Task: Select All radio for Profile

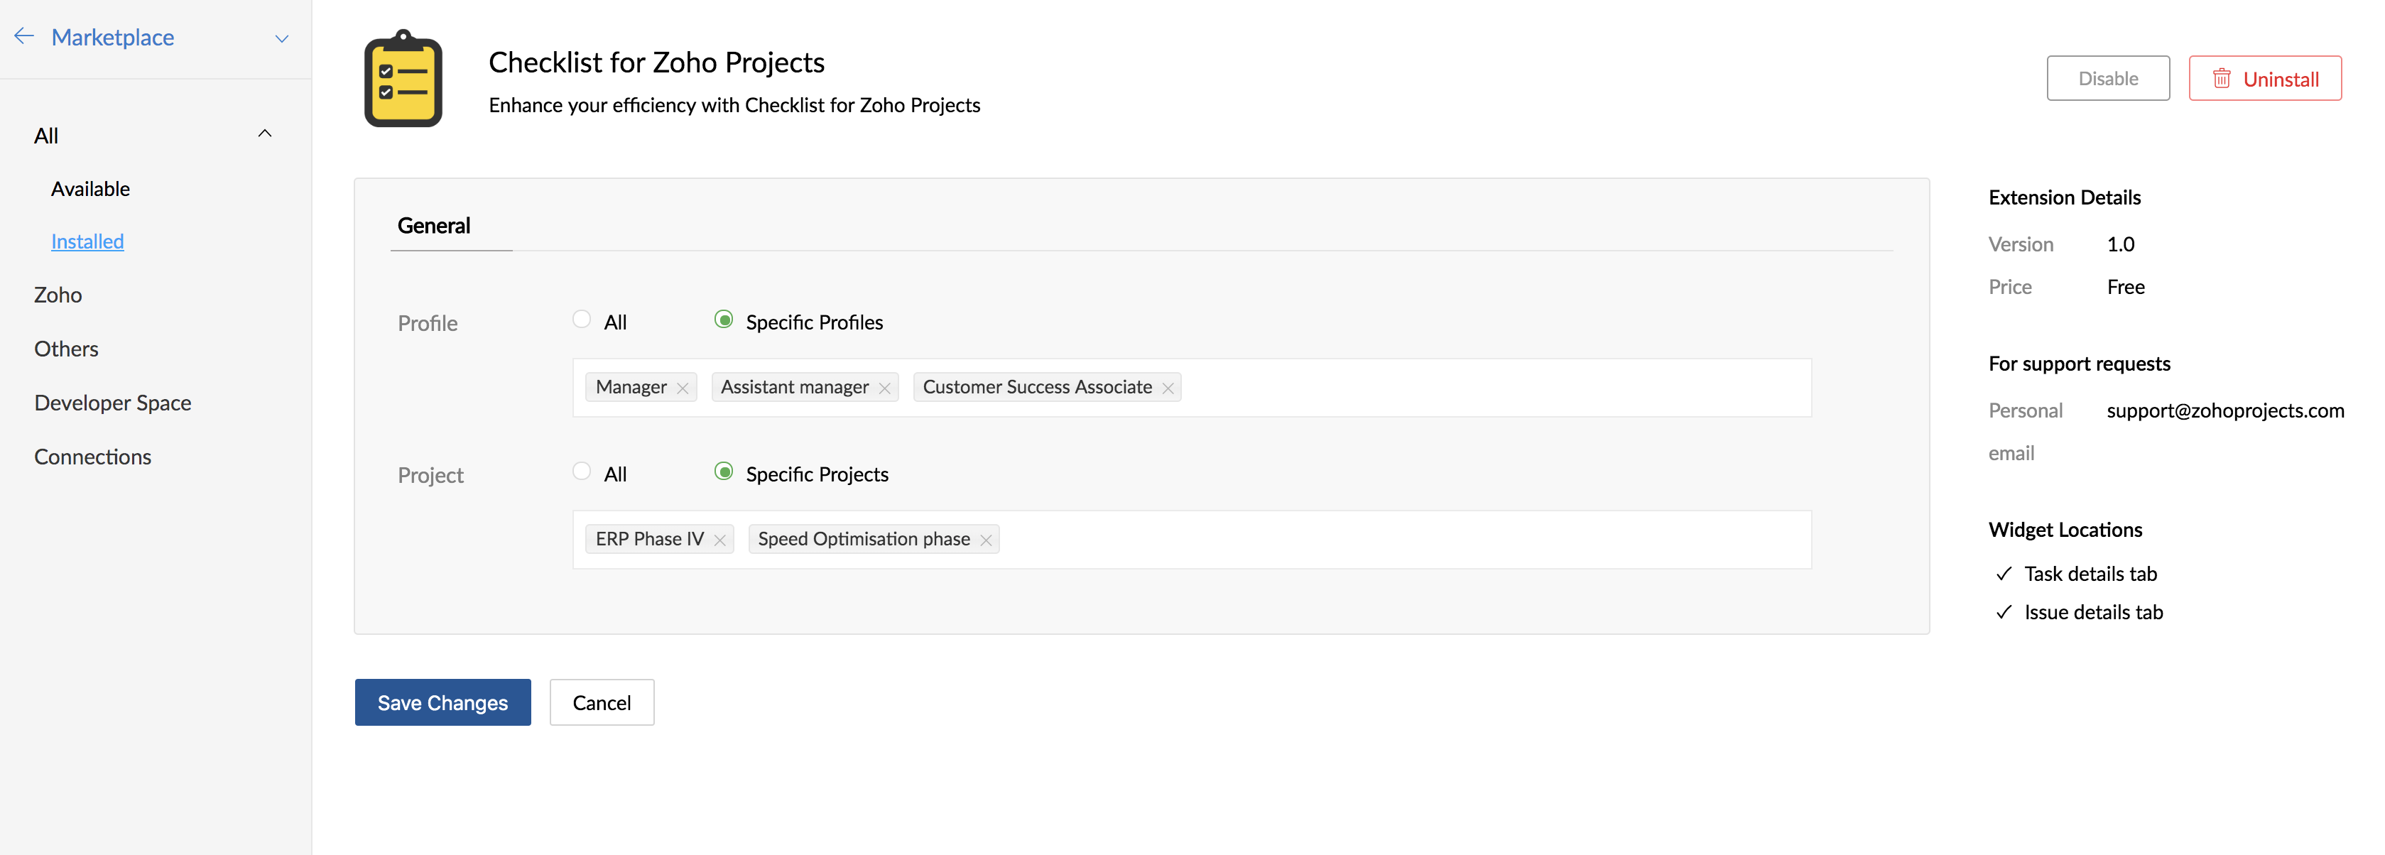Action: (x=582, y=320)
